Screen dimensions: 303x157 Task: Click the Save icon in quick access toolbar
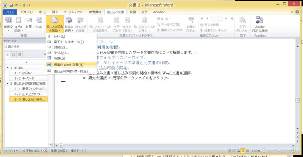[x=11, y=5]
